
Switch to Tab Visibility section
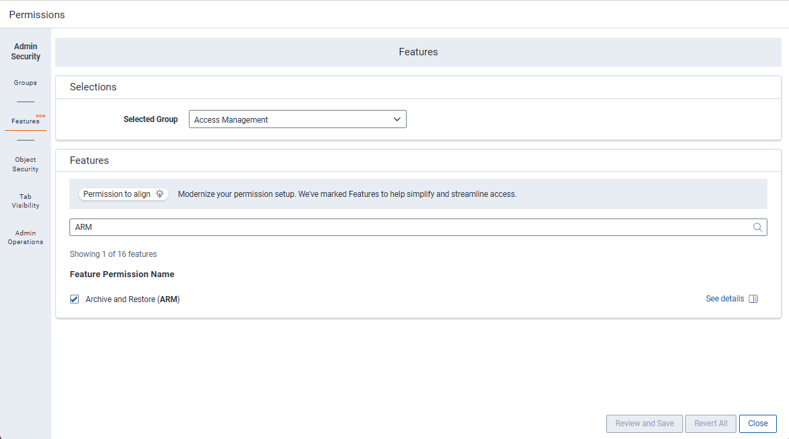(26, 201)
